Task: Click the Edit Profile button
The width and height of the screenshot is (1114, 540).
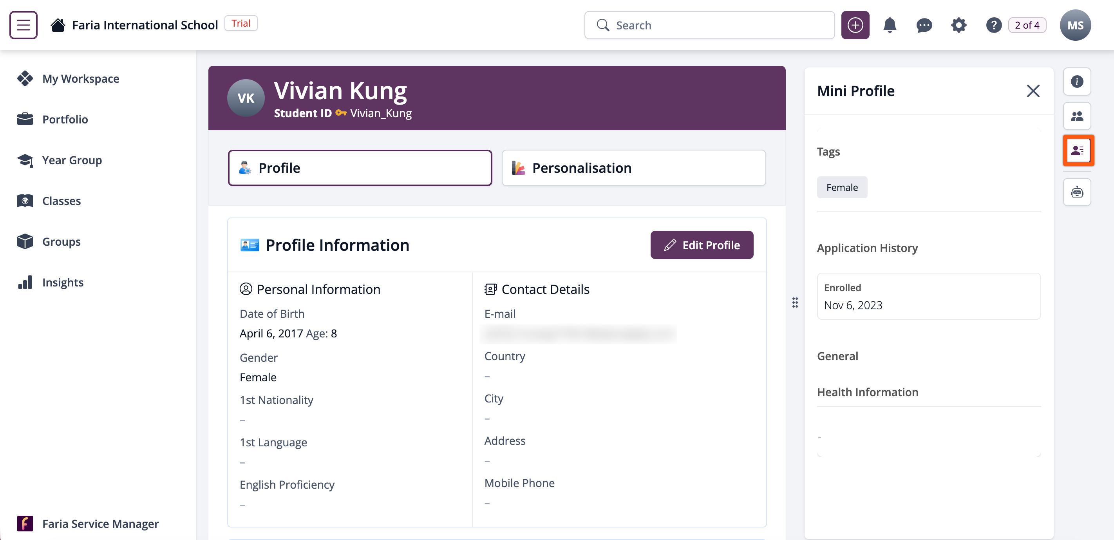Action: (x=702, y=245)
